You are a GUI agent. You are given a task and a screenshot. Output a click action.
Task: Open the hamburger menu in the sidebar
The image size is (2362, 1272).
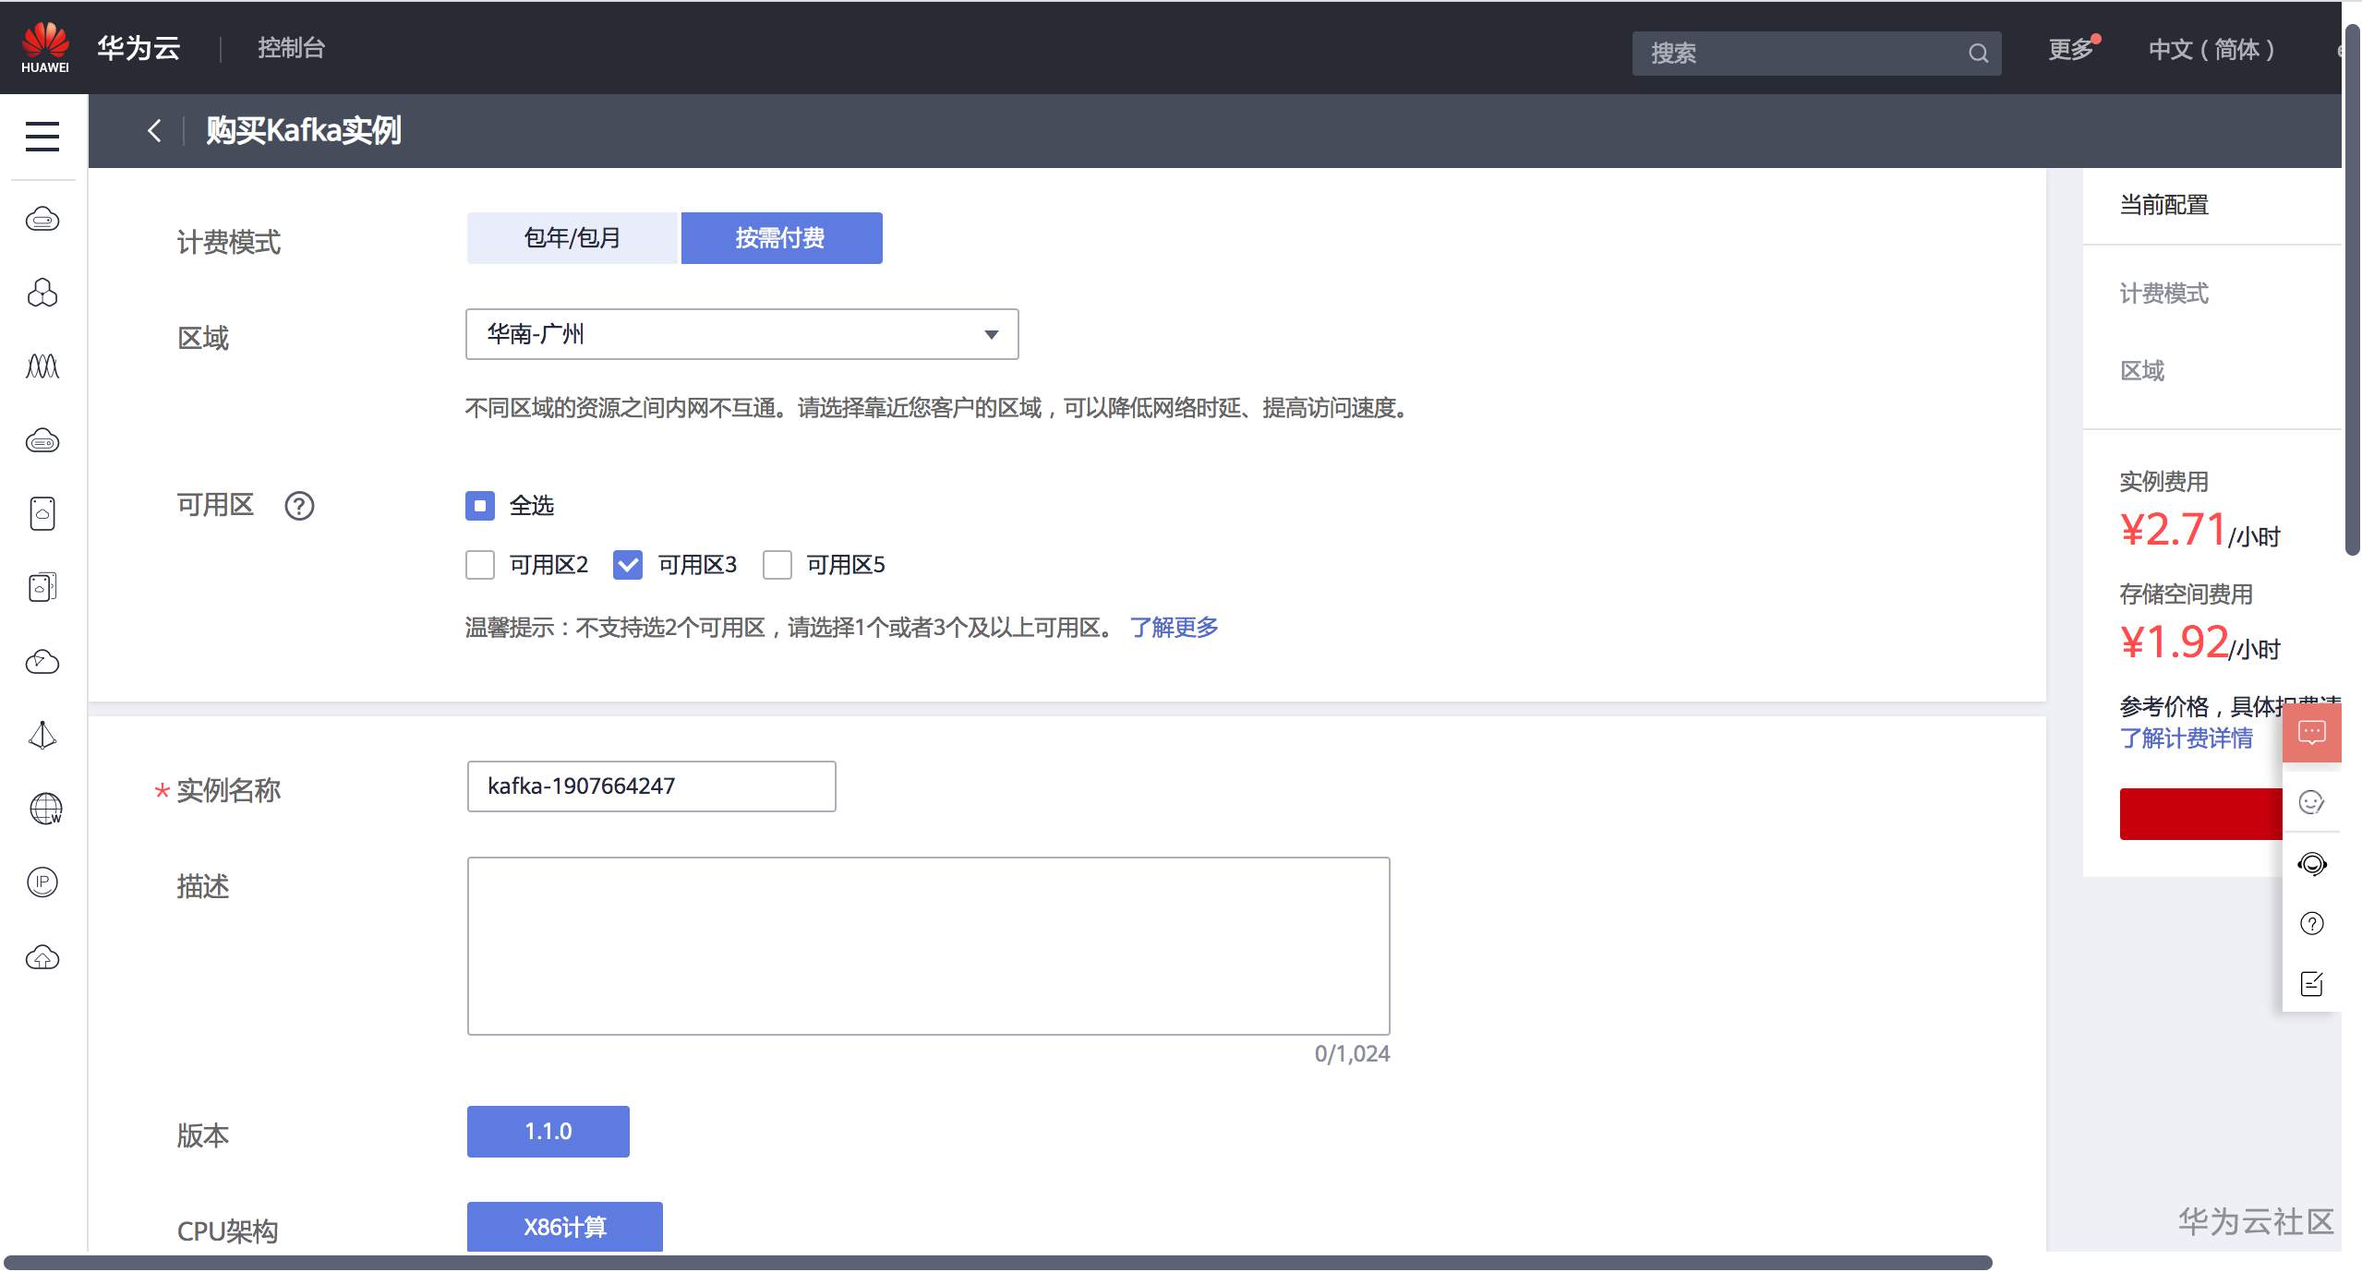click(x=42, y=137)
